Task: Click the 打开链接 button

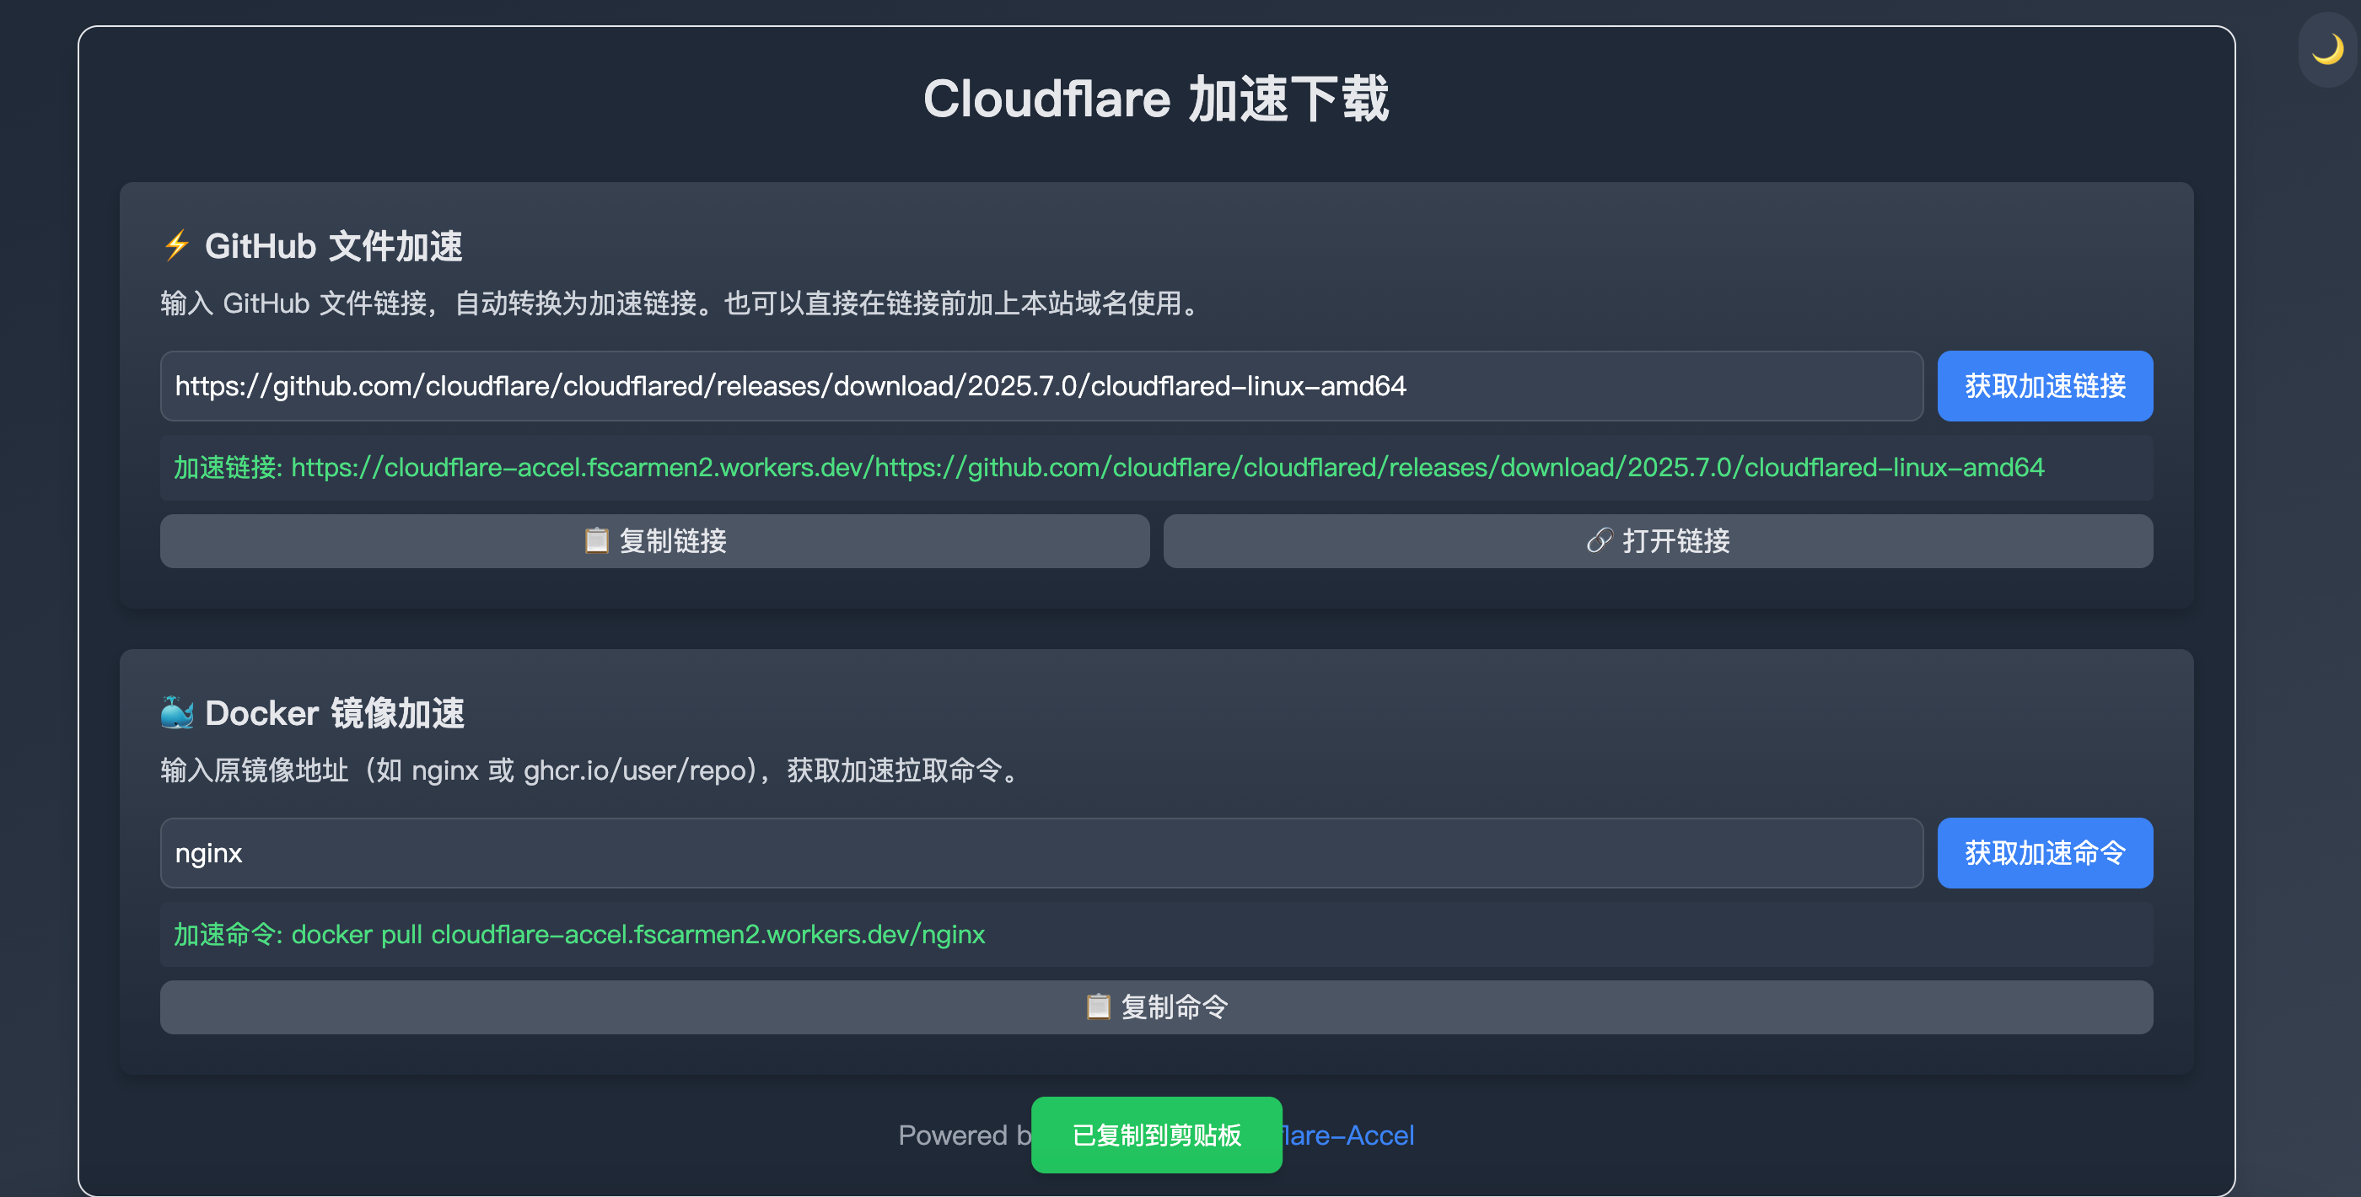Action: [1657, 541]
